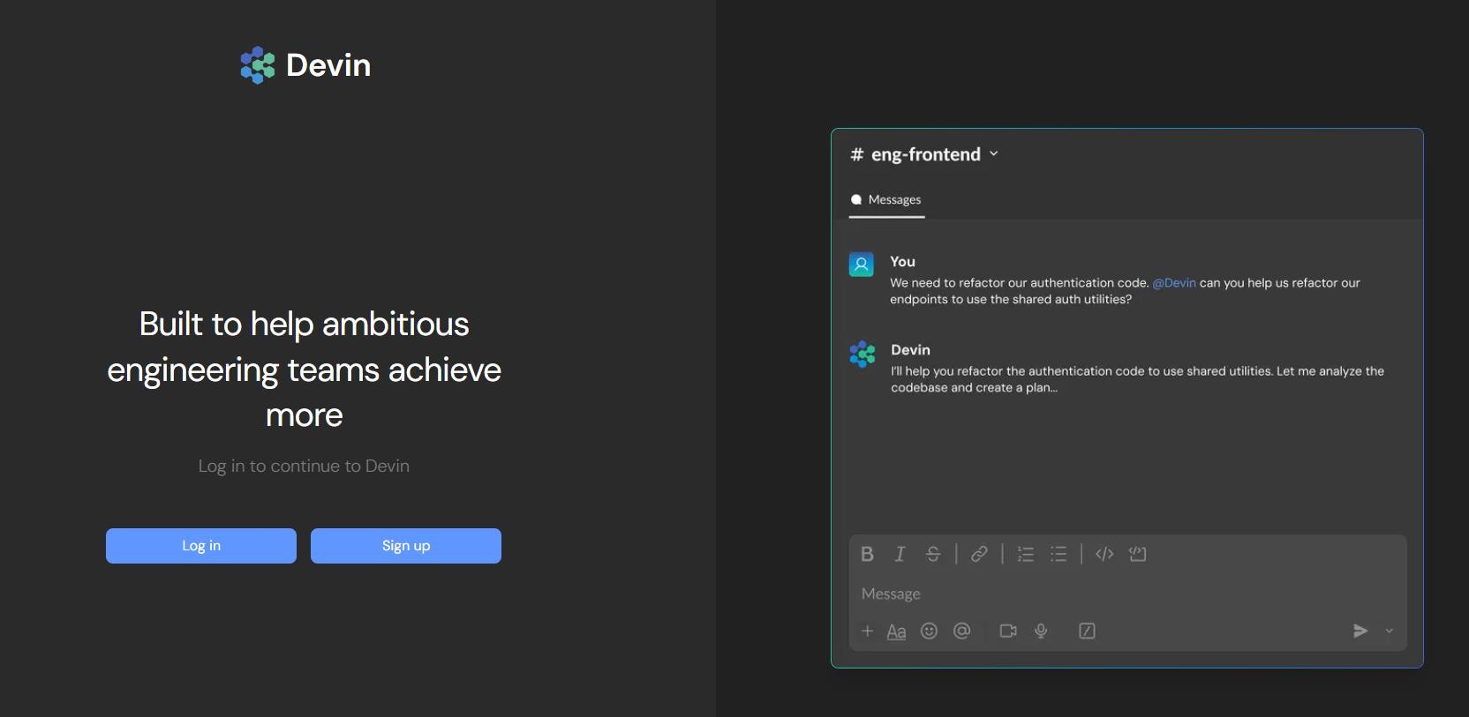
Task: Record an audio clip with microphone icon
Action: 1042,631
